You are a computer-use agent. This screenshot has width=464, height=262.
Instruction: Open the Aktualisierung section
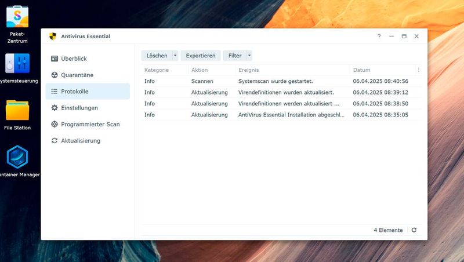(x=88, y=140)
